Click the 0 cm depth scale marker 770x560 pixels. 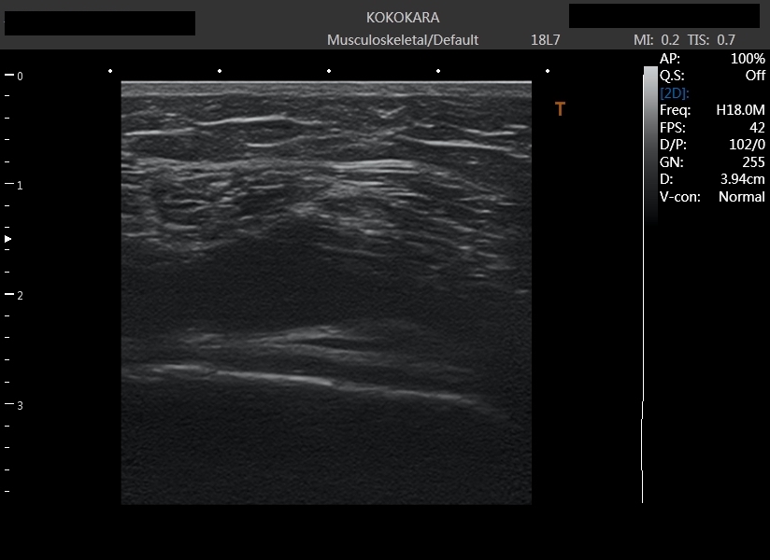(14, 76)
